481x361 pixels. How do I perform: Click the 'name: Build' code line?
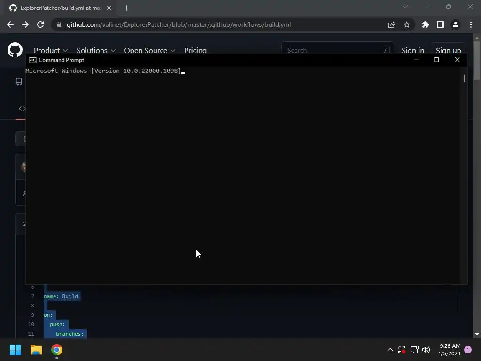point(61,296)
